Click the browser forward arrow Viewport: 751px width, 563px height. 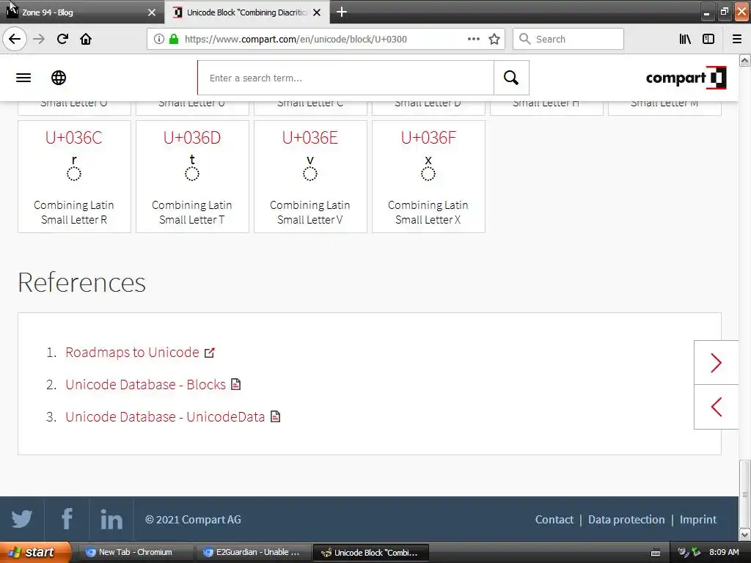pos(39,39)
